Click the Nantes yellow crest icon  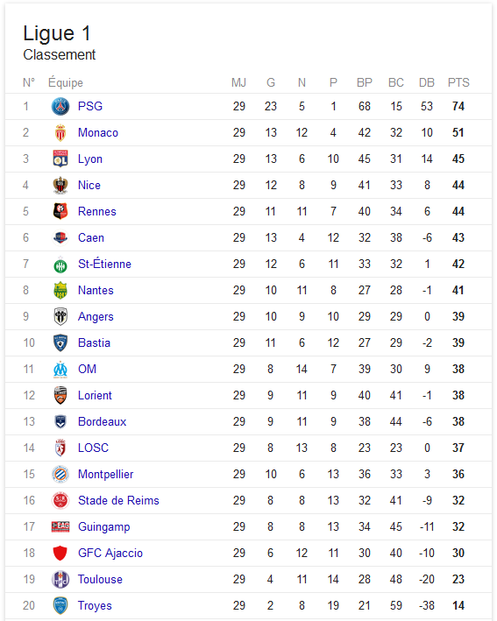tap(60, 290)
